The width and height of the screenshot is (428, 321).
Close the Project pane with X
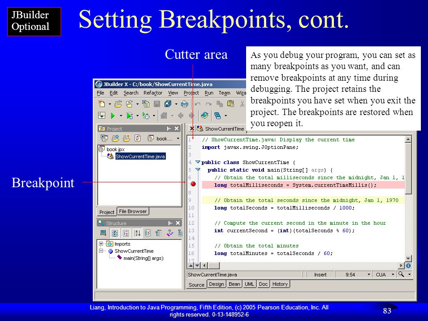click(x=177, y=128)
